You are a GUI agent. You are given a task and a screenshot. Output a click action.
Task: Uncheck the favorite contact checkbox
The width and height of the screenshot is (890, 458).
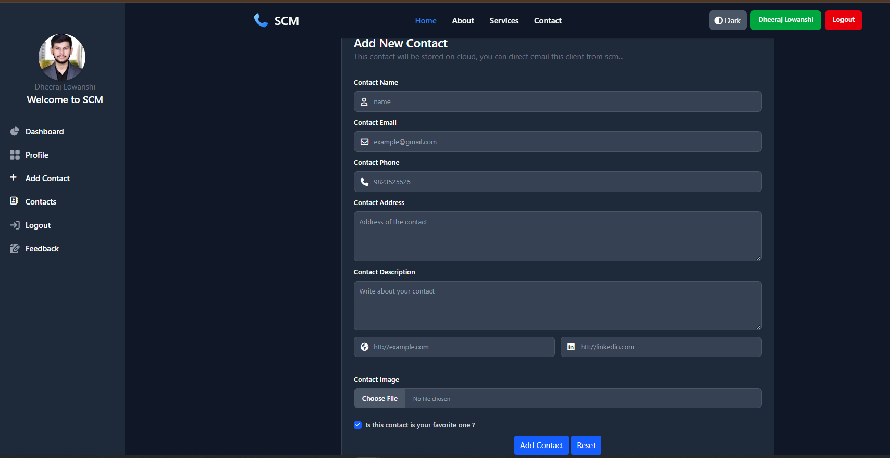tap(357, 425)
